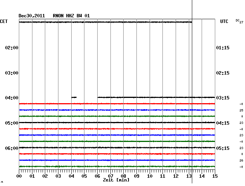Click the black trace aligned with 06:00
245x186 pixels.
(117, 148)
